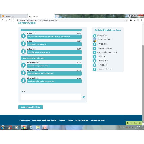The height and width of the screenshot is (144, 144).
Task: Open Chrome from the Windows taskbar
Action: (24, 127)
